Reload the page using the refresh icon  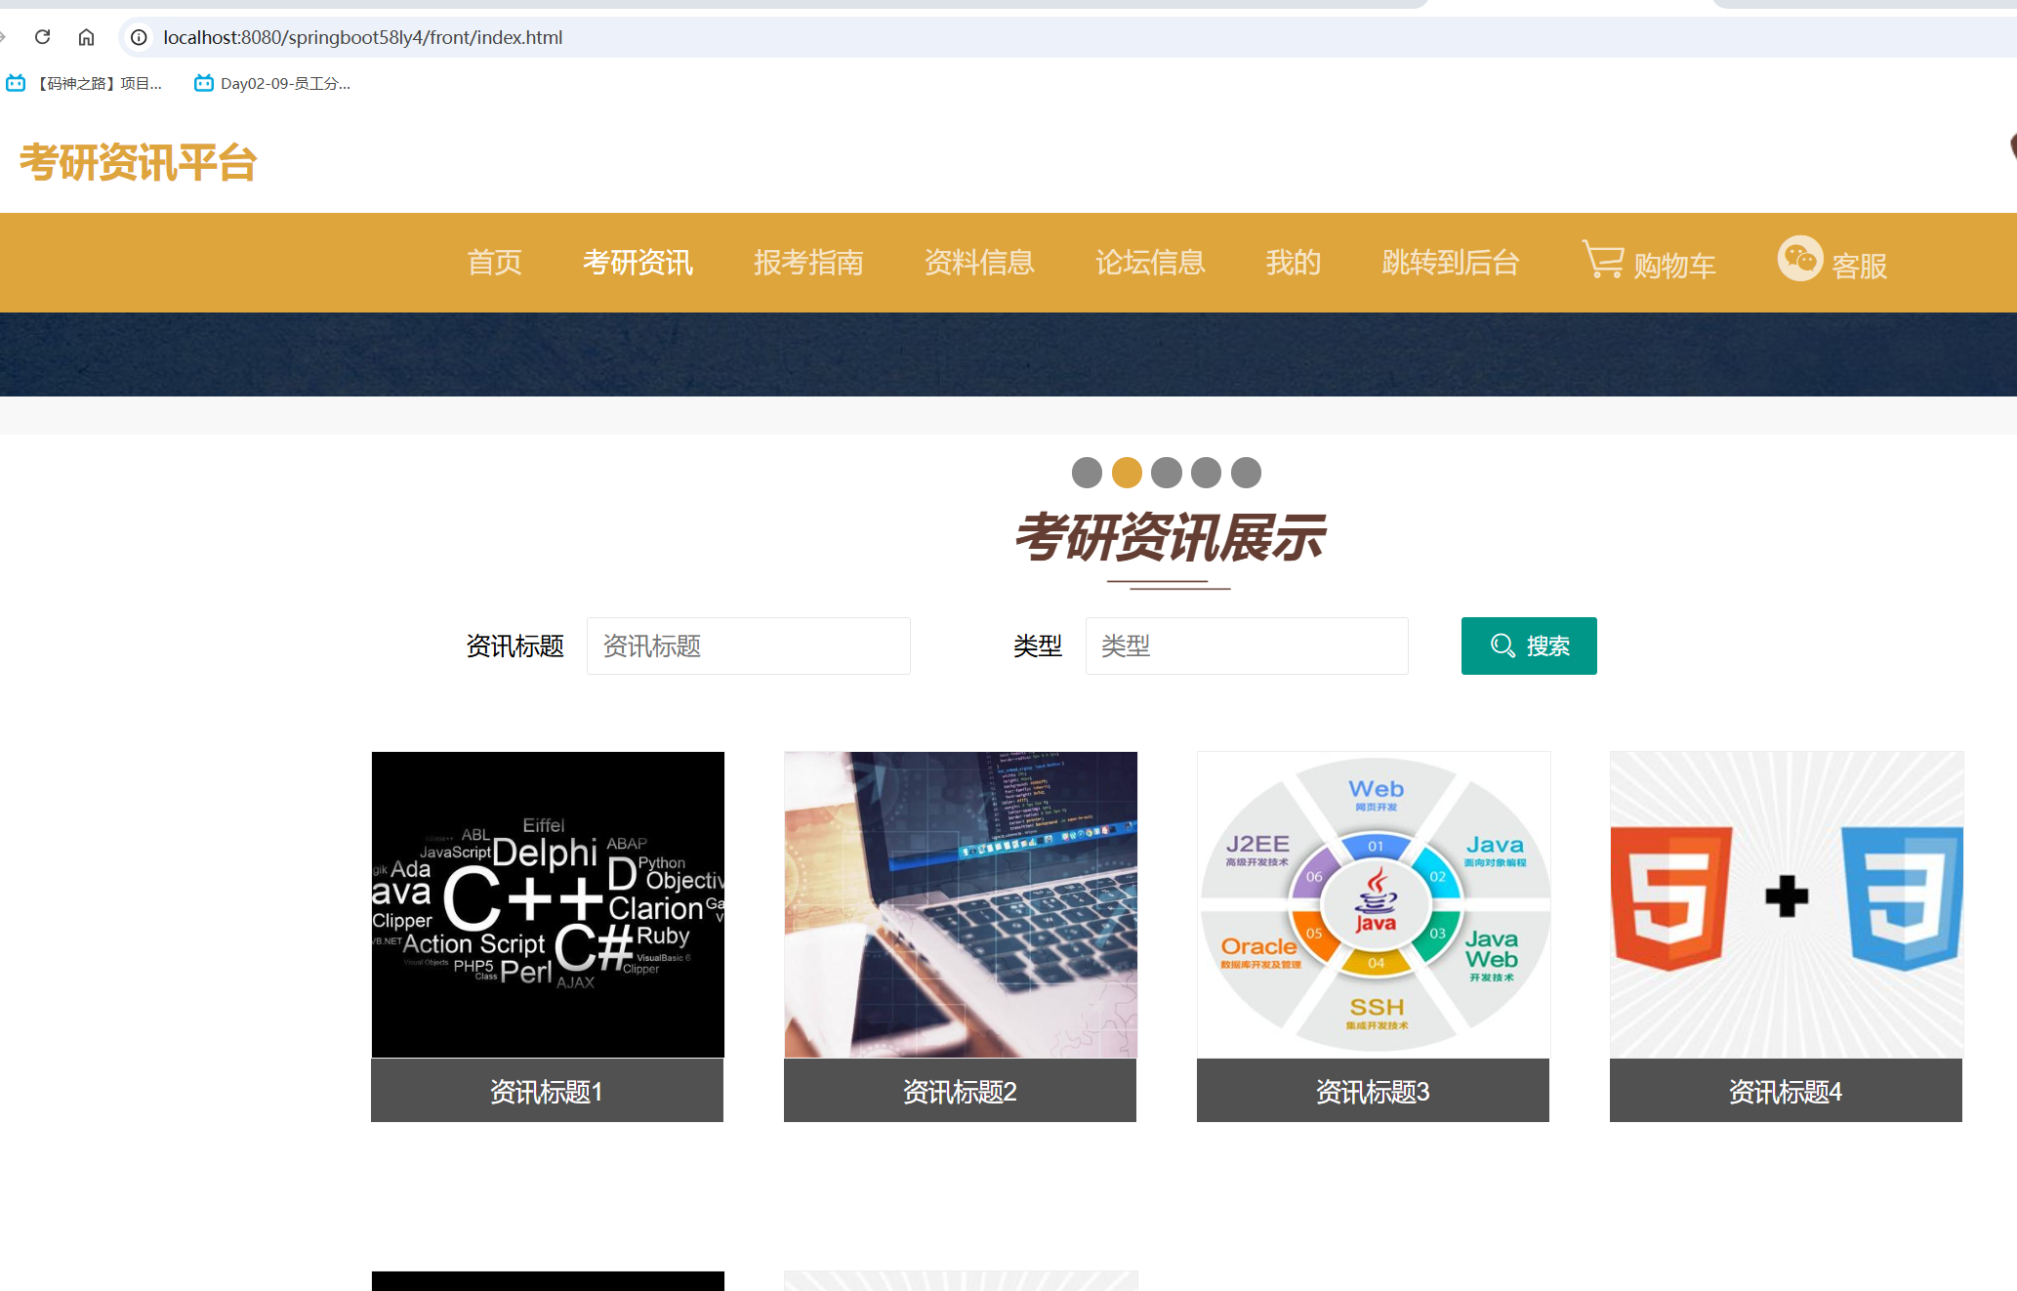41,37
